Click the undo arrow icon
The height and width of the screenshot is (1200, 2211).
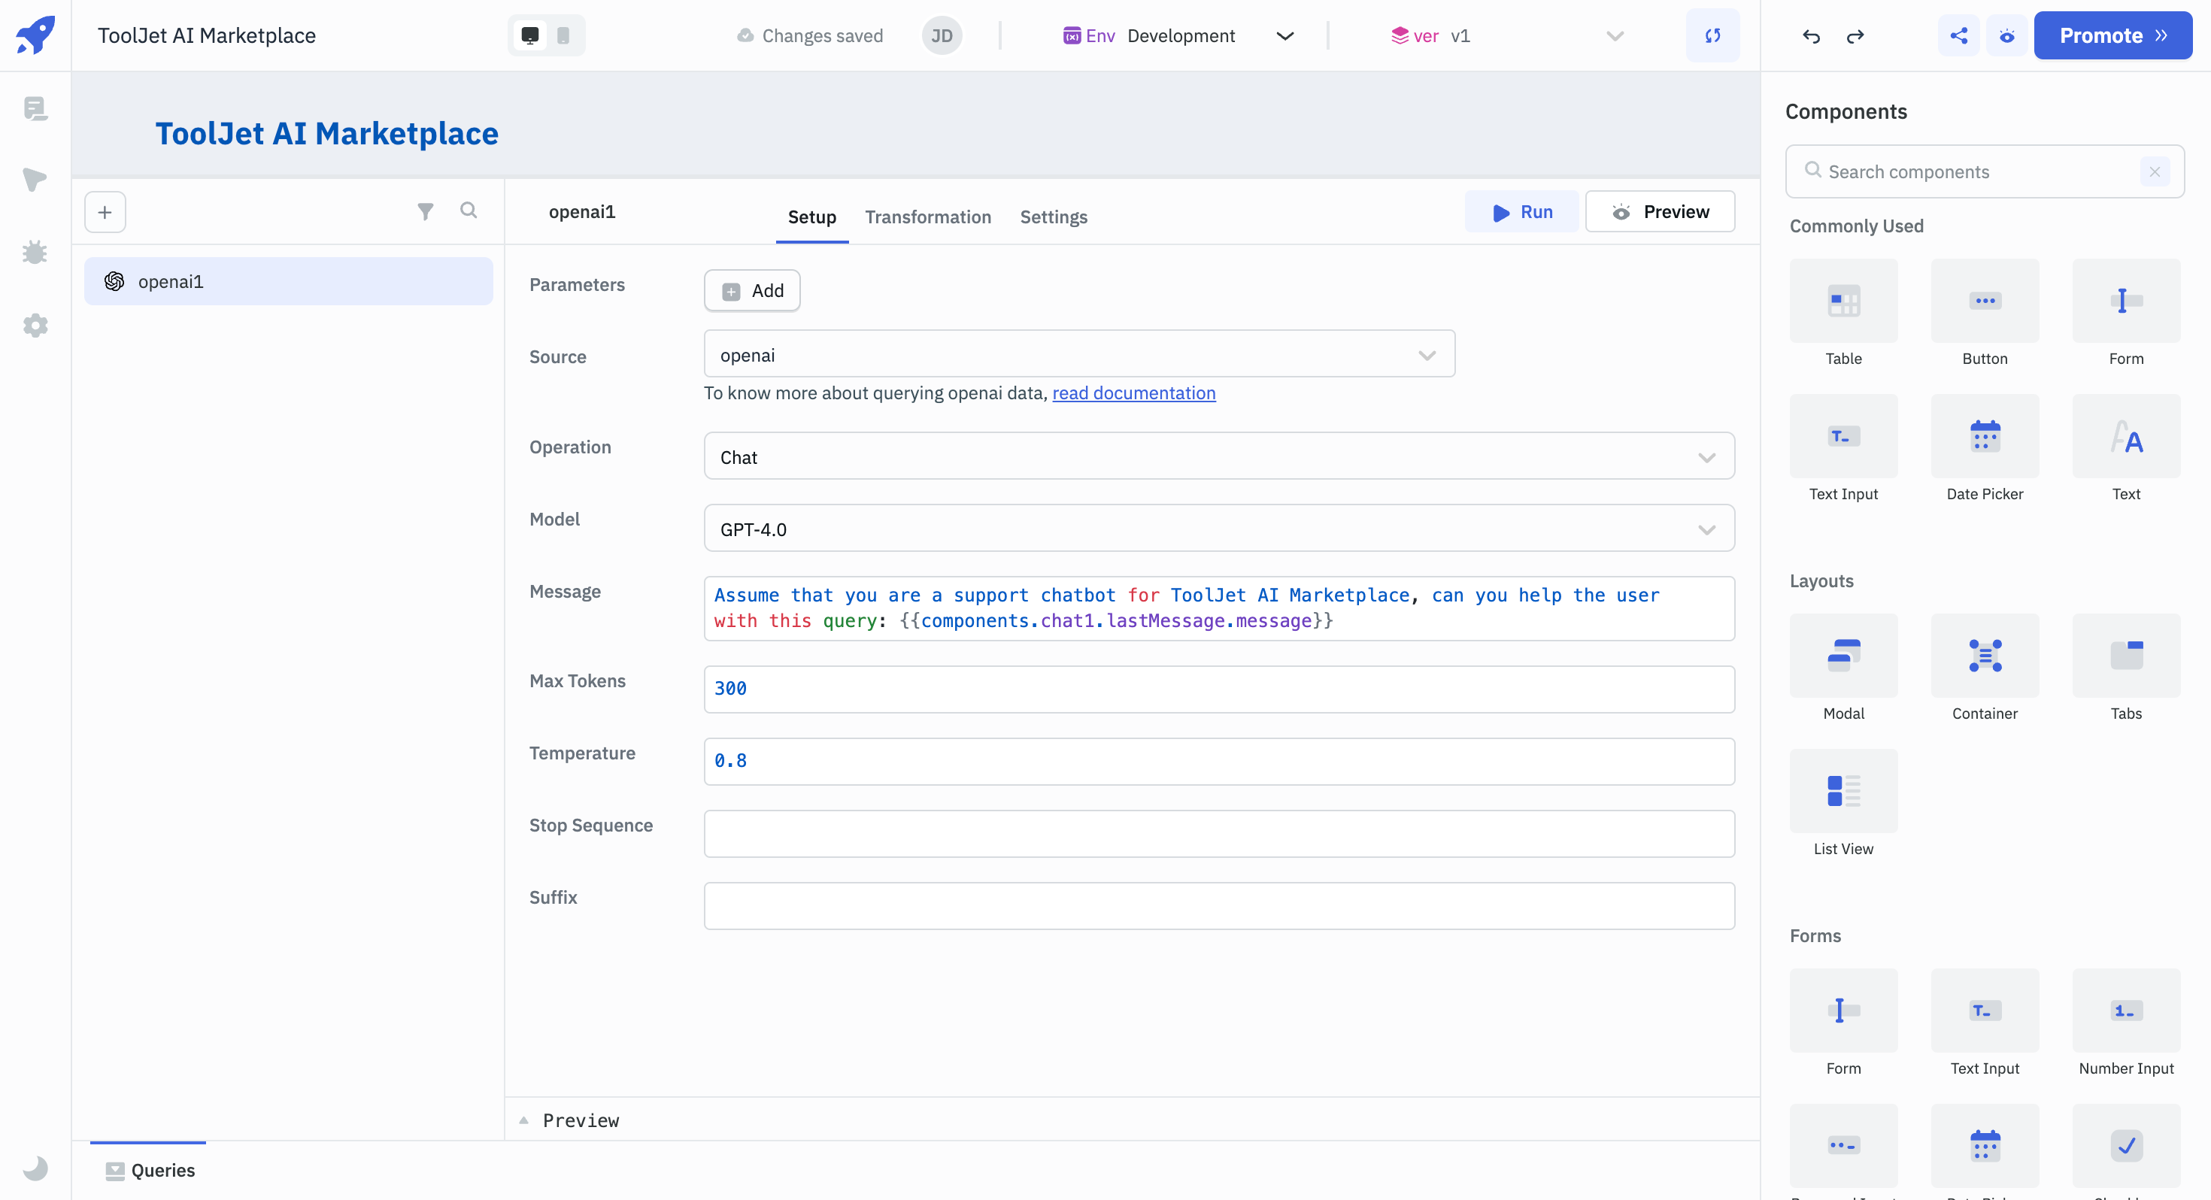coord(1810,34)
